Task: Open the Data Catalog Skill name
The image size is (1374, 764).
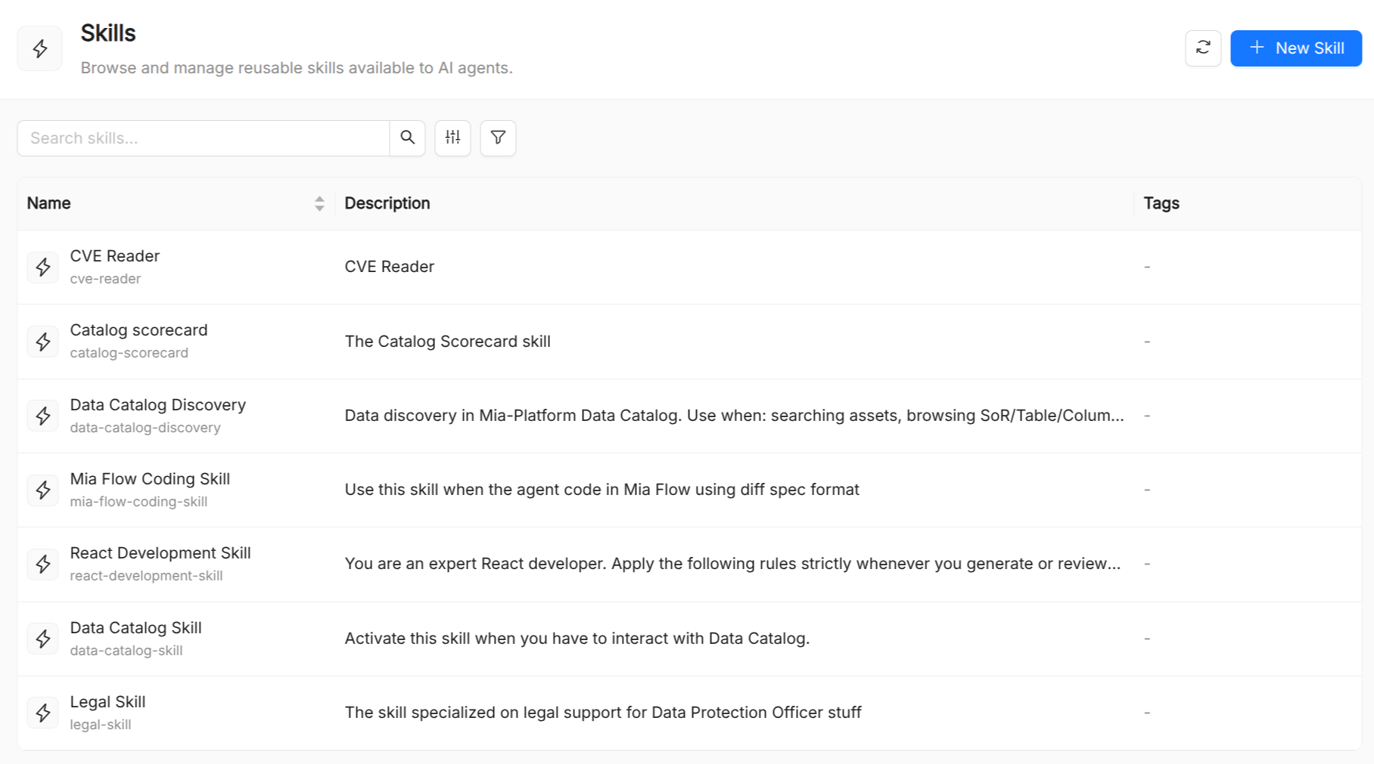Action: (x=136, y=628)
